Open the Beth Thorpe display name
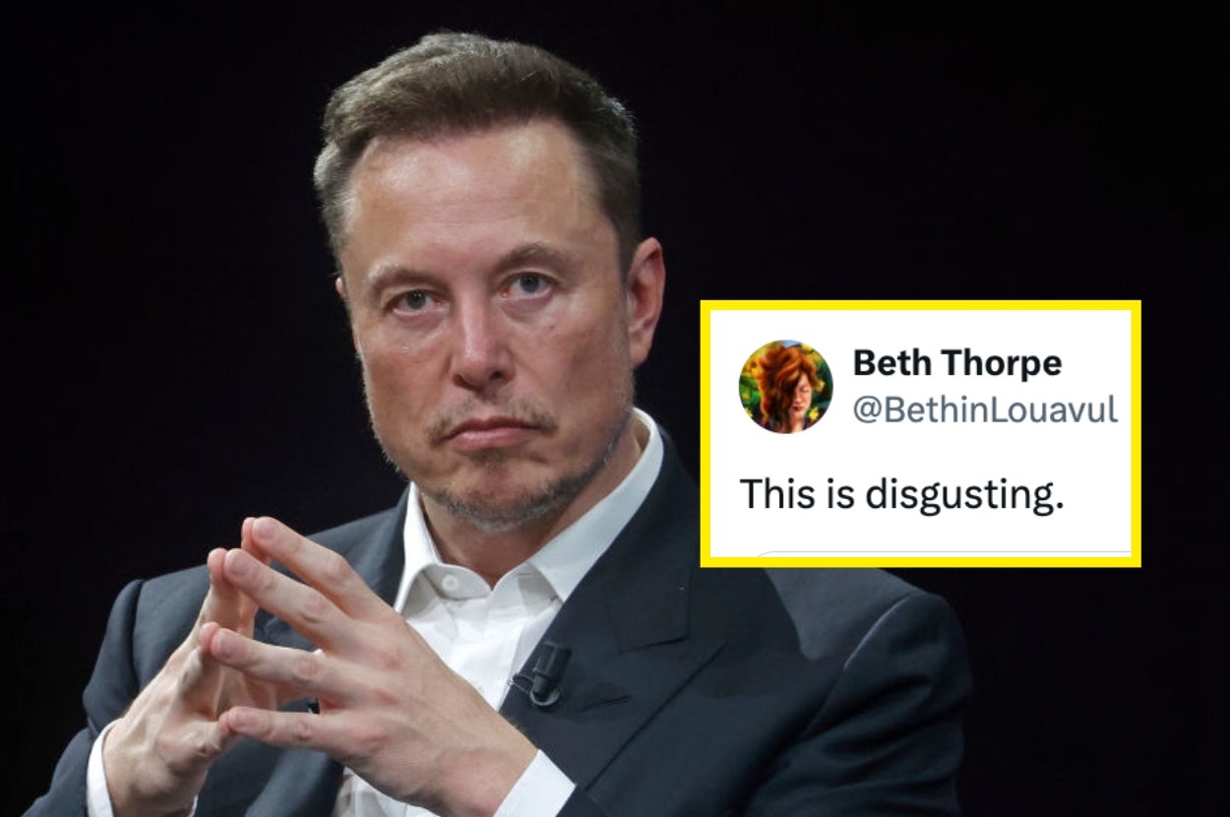Image resolution: width=1230 pixels, height=817 pixels. point(956,363)
